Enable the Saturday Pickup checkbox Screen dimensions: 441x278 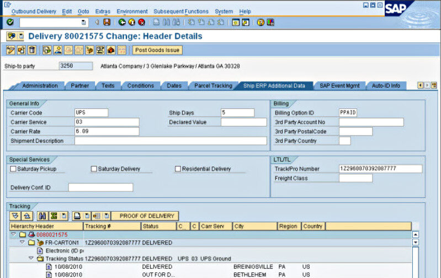point(13,169)
